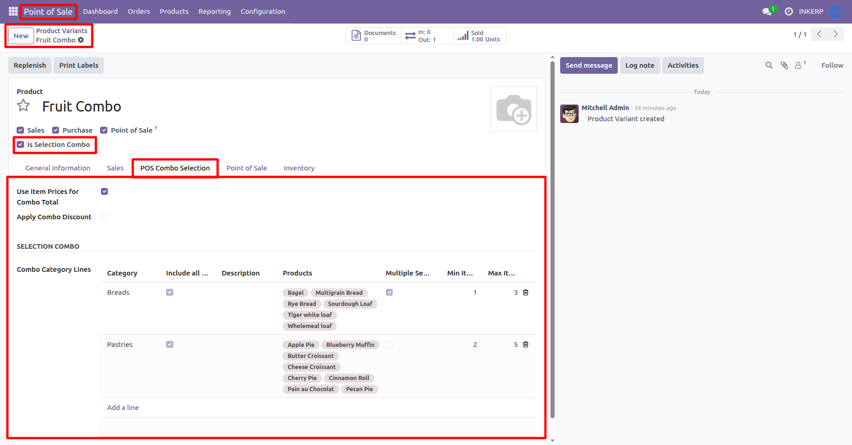Enable Apply Combo Discount
The image size is (852, 445).
click(105, 217)
